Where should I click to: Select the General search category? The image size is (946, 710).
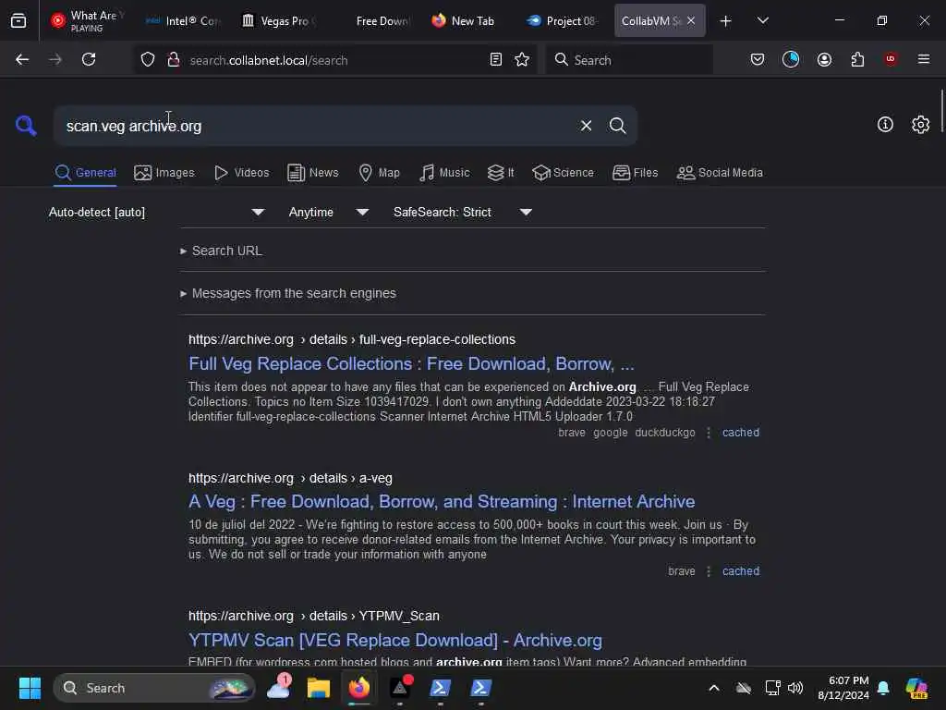coord(85,173)
